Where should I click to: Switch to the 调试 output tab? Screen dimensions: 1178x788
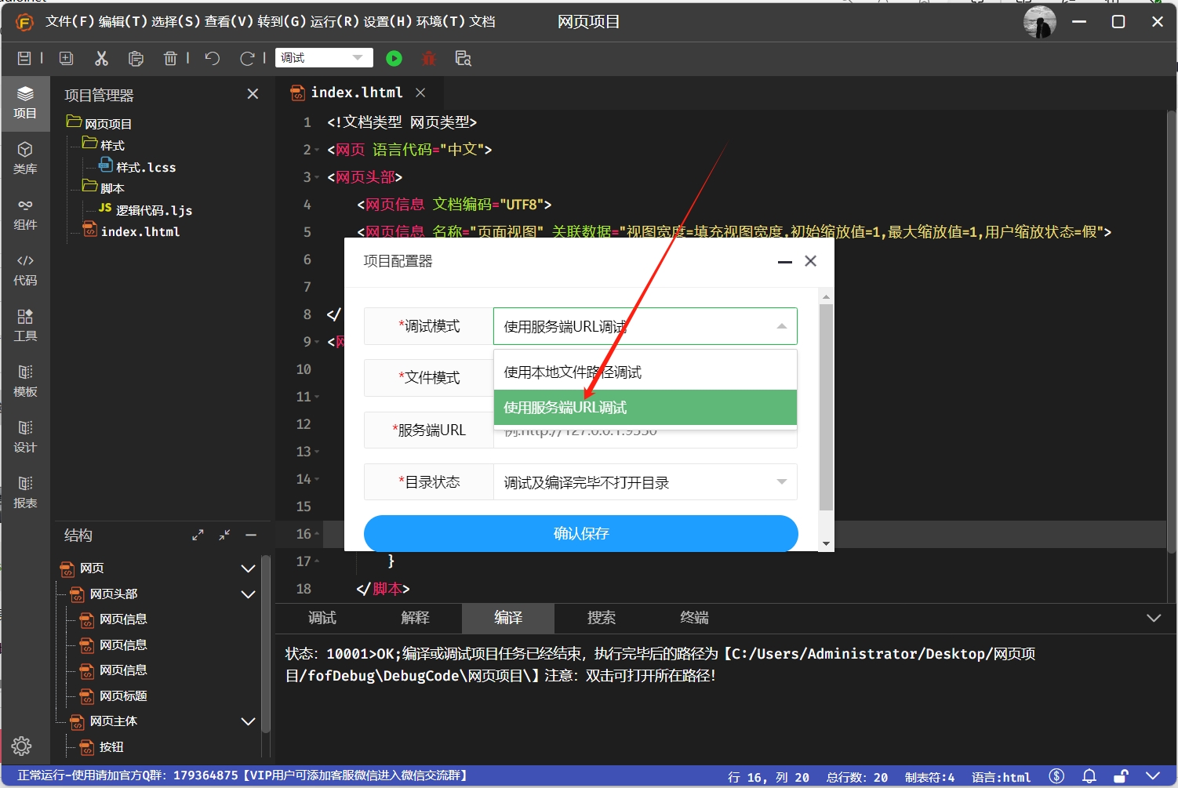click(x=322, y=618)
